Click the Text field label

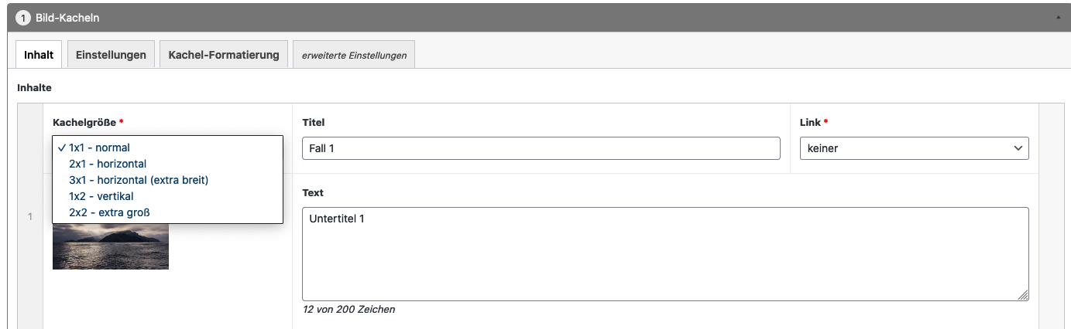[313, 192]
